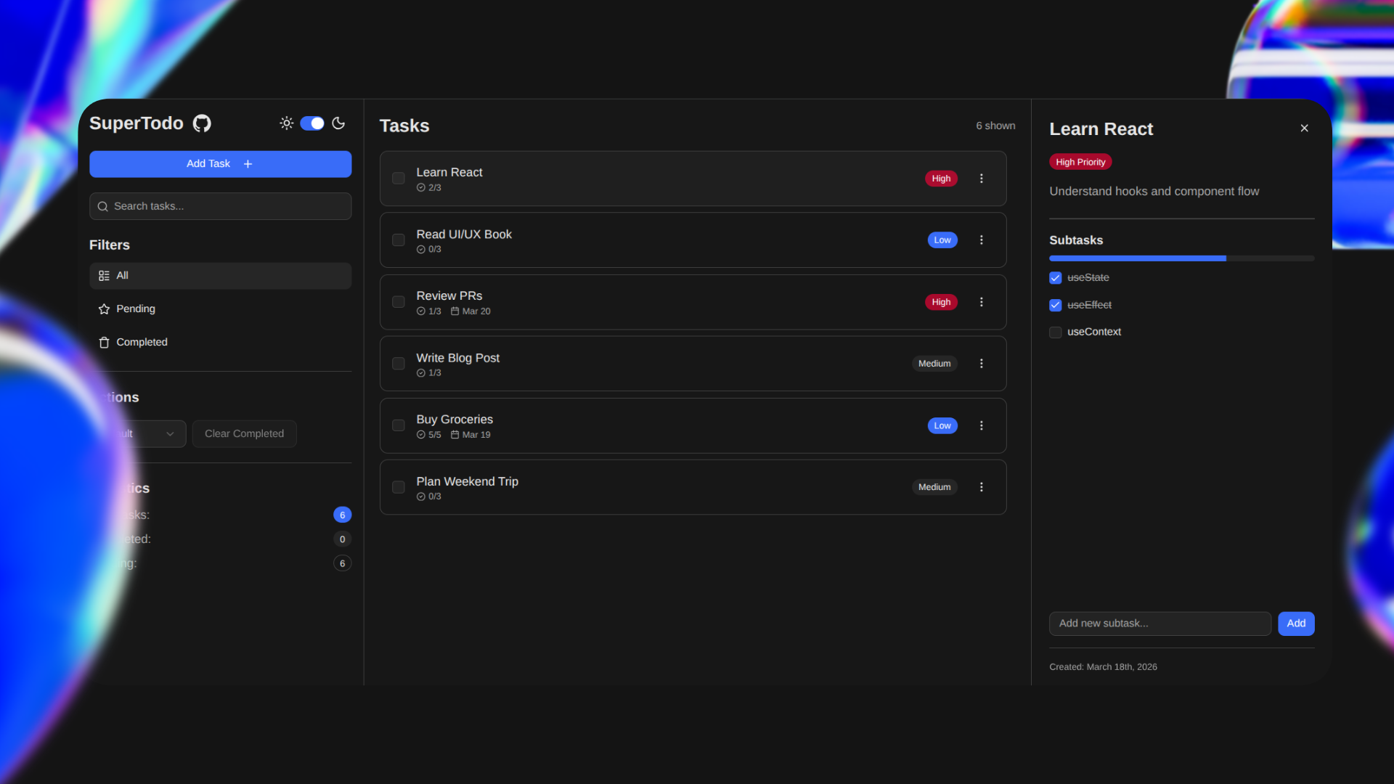The image size is (1394, 784).
Task: Click the High badge on Review PRs
Action: click(941, 302)
